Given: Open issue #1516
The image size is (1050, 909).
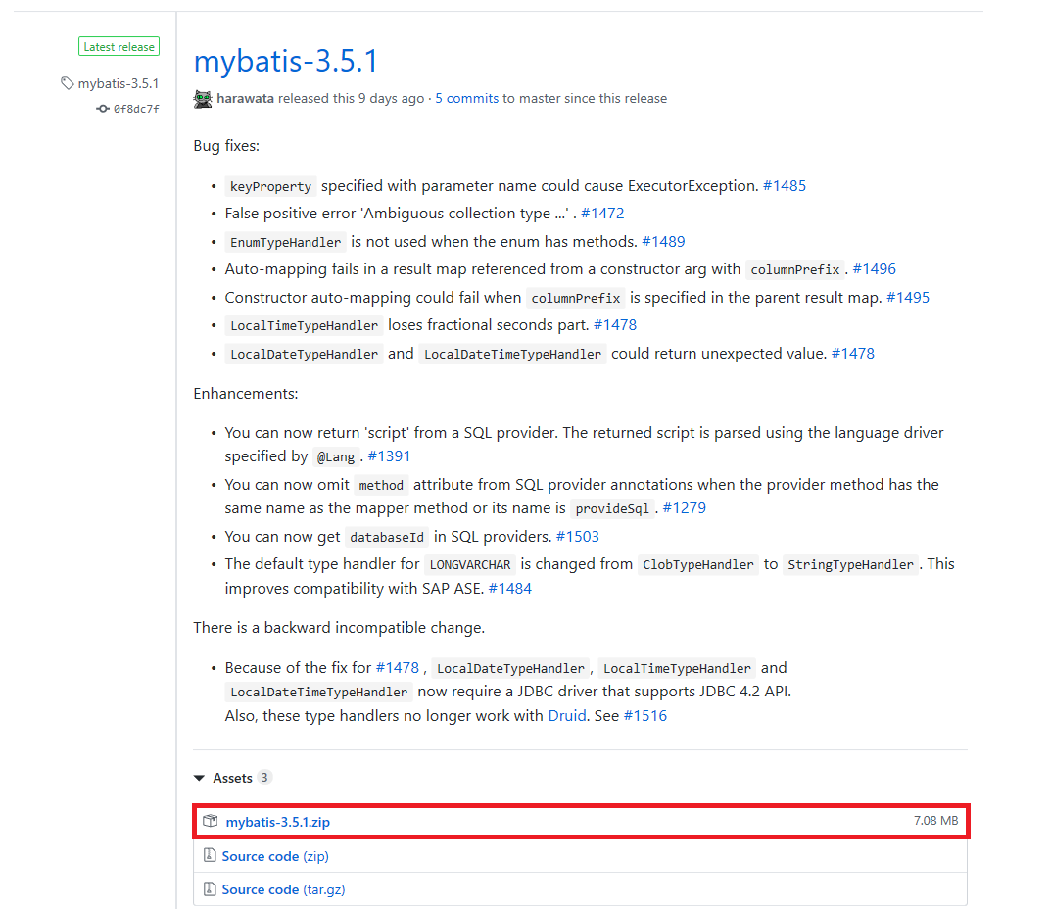Looking at the screenshot, I should (644, 715).
